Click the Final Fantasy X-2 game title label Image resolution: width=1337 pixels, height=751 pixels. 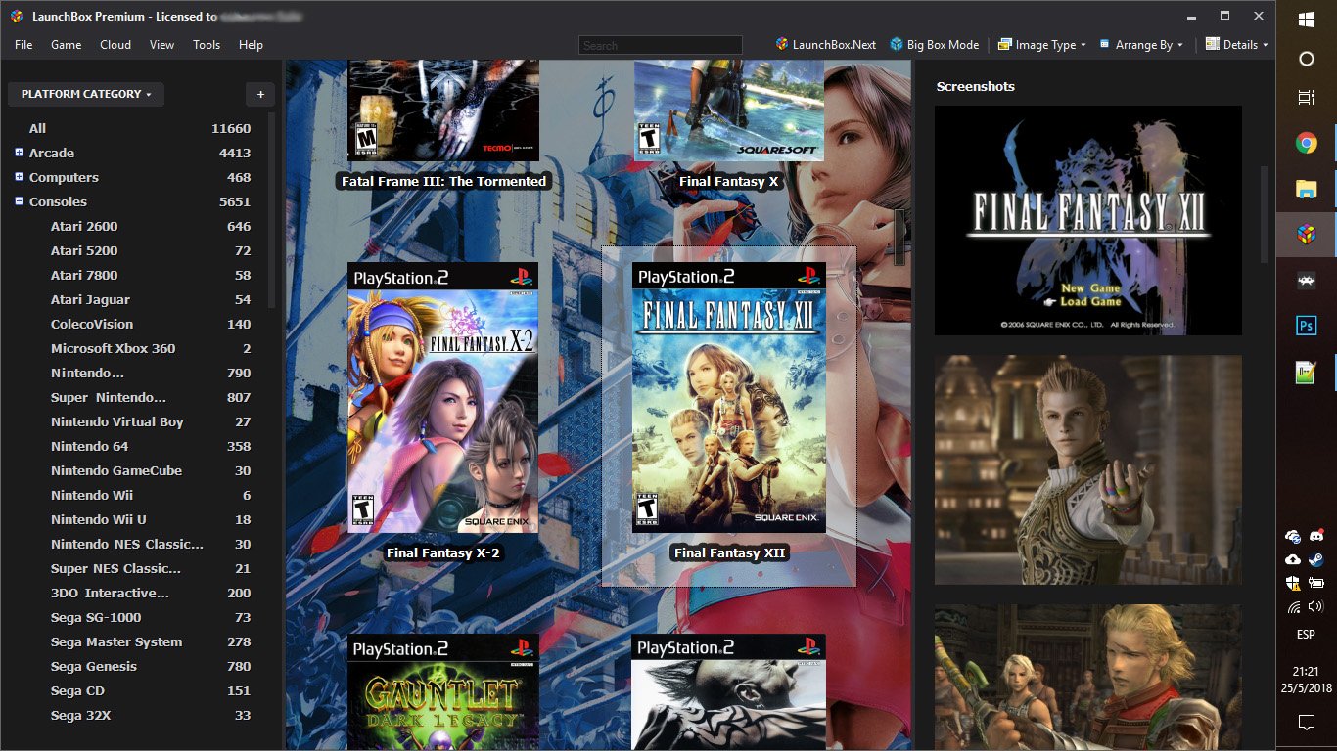[x=443, y=552]
